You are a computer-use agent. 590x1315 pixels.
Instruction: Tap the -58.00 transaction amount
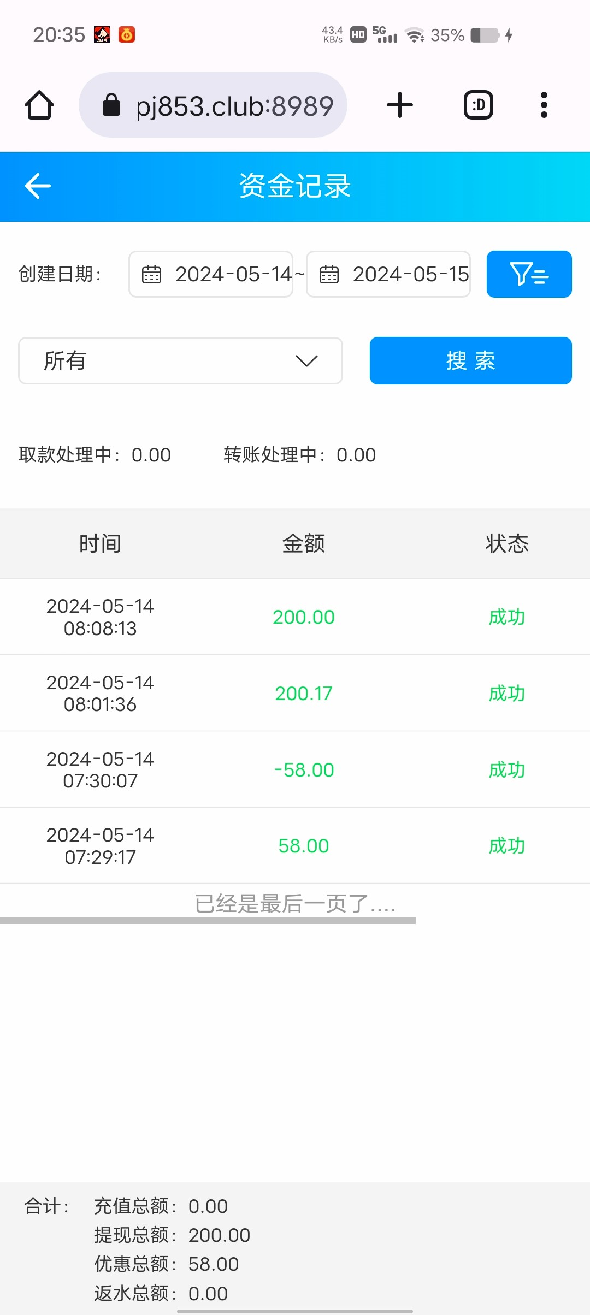click(x=303, y=770)
